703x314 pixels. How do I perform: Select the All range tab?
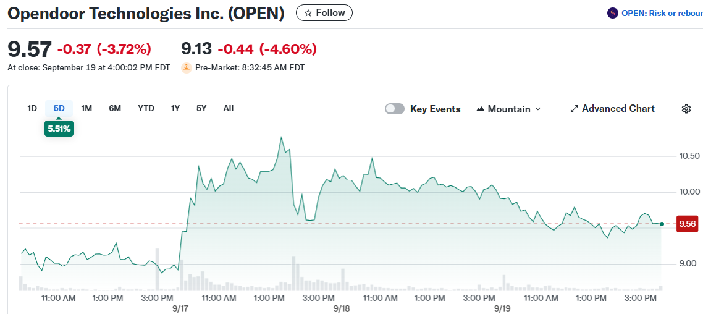228,109
